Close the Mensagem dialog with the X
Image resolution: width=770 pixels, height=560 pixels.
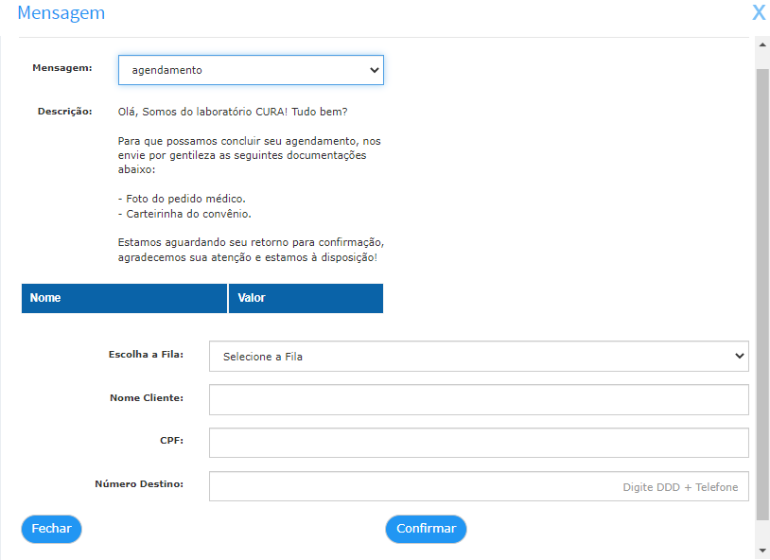(759, 12)
